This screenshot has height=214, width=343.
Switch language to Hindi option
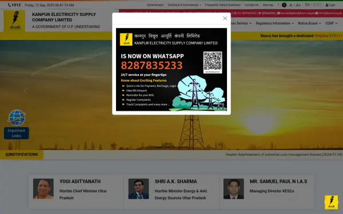(317, 5)
